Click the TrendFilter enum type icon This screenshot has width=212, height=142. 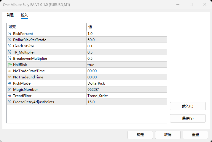click(x=9, y=96)
